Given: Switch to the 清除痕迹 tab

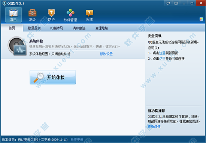Looking at the screenshot, I should pos(79,28).
